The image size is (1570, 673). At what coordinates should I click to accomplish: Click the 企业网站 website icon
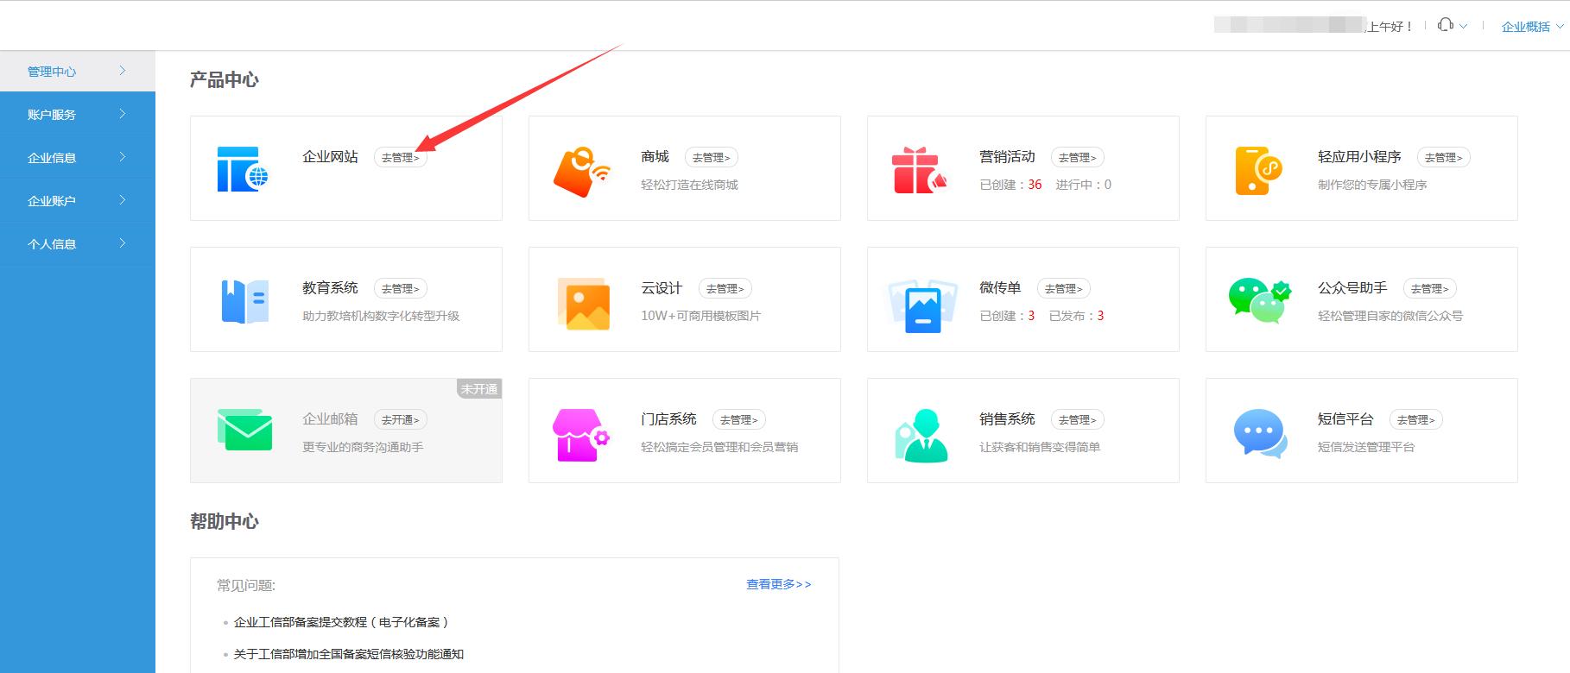pyautogui.click(x=243, y=169)
